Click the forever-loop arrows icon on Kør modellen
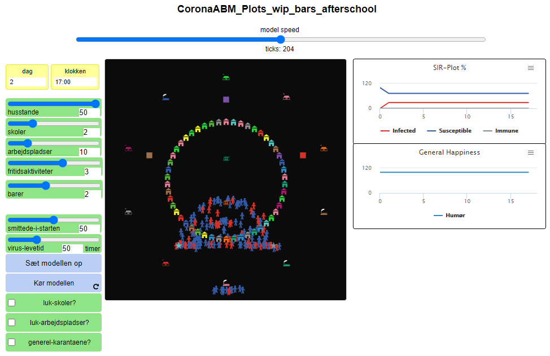Image resolution: width=550 pixels, height=356 pixels. (96, 286)
